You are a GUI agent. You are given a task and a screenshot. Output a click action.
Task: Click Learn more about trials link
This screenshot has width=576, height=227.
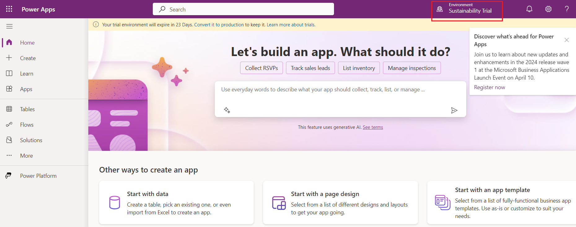tap(291, 25)
